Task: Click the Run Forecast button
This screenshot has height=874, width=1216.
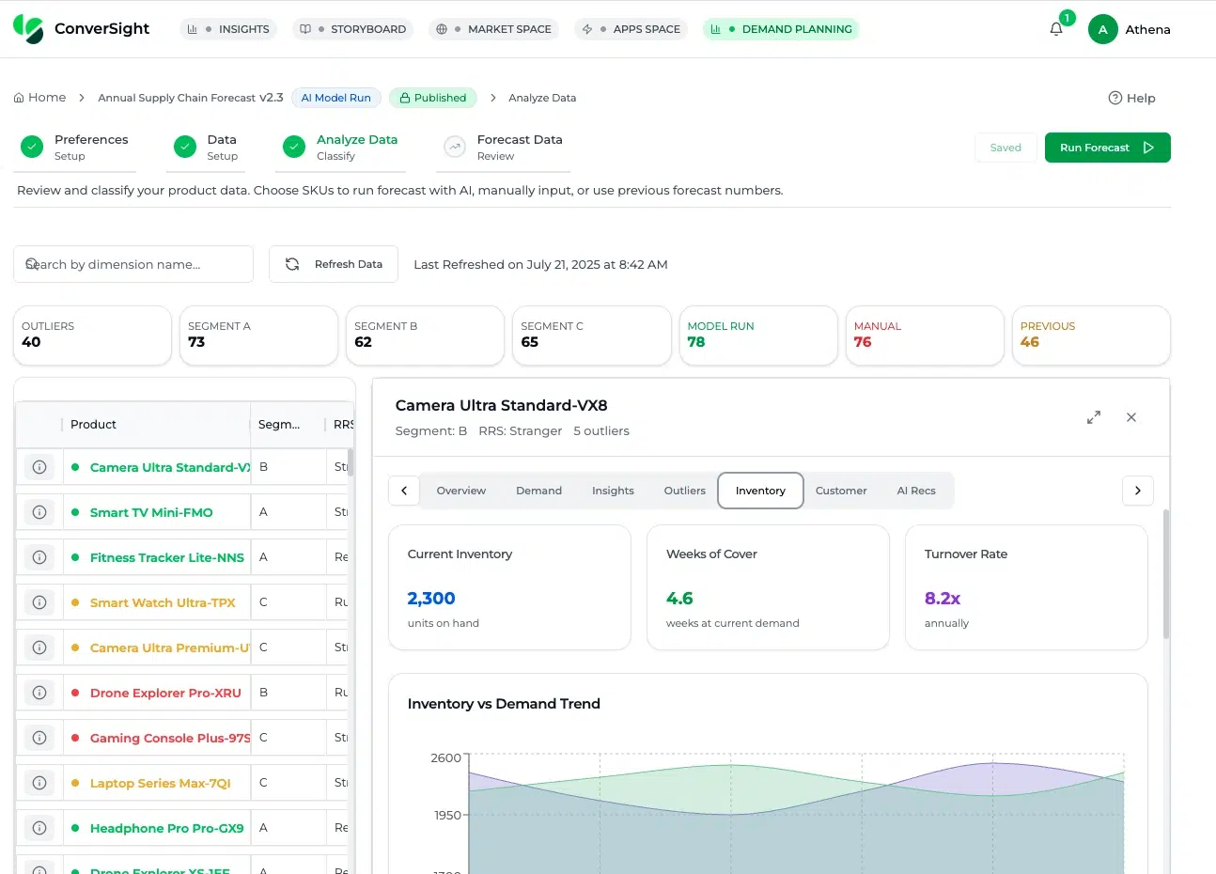Action: pyautogui.click(x=1107, y=148)
